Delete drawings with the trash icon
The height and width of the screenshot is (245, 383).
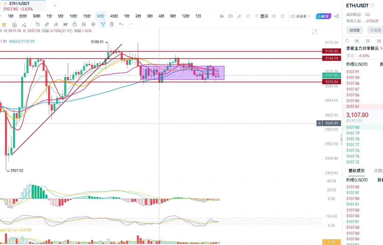112,24
